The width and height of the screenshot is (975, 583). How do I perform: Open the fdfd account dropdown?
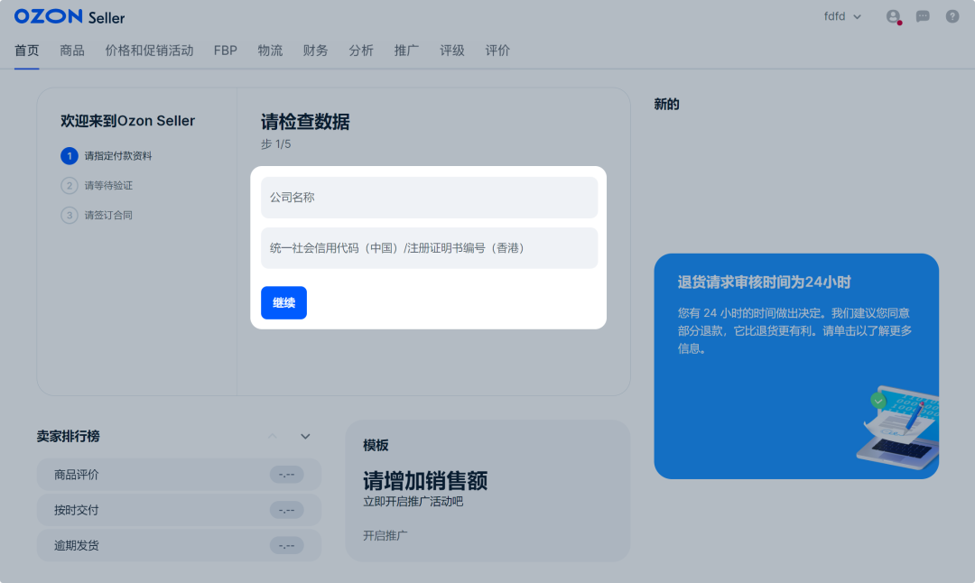click(840, 15)
